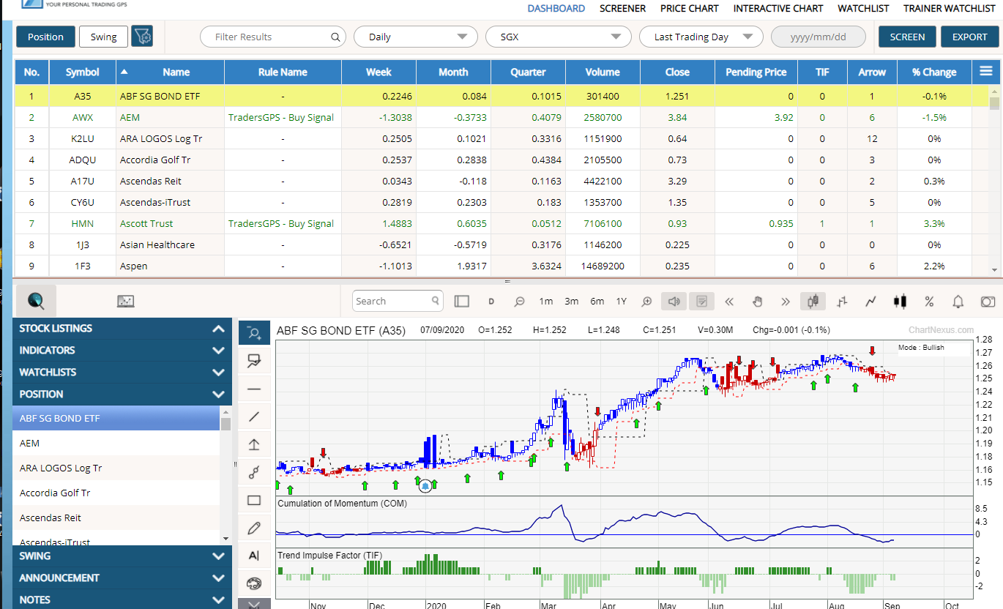Expand the Watchlists section
Viewport: 1003px width, 609px height.
coord(123,373)
